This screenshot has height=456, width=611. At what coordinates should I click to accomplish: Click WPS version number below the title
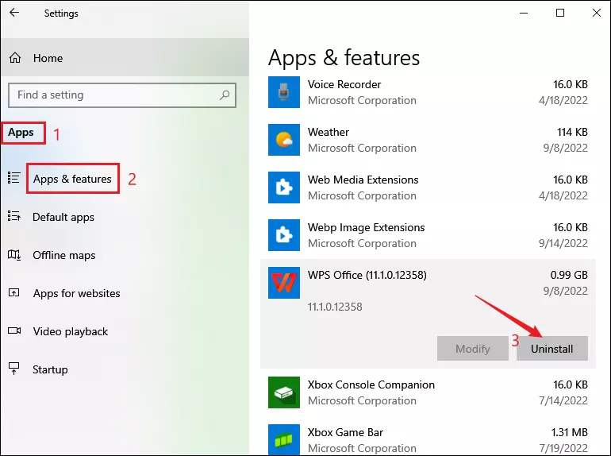(x=335, y=307)
